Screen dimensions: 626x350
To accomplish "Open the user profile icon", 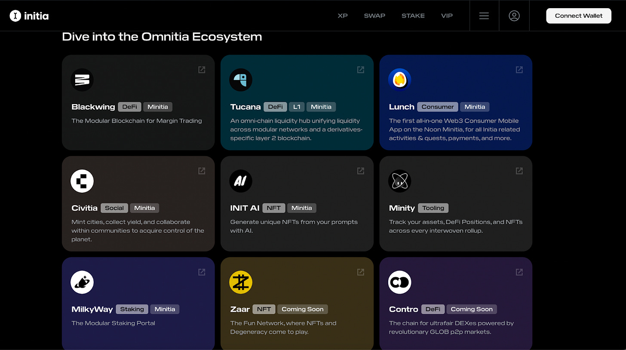I will [514, 16].
